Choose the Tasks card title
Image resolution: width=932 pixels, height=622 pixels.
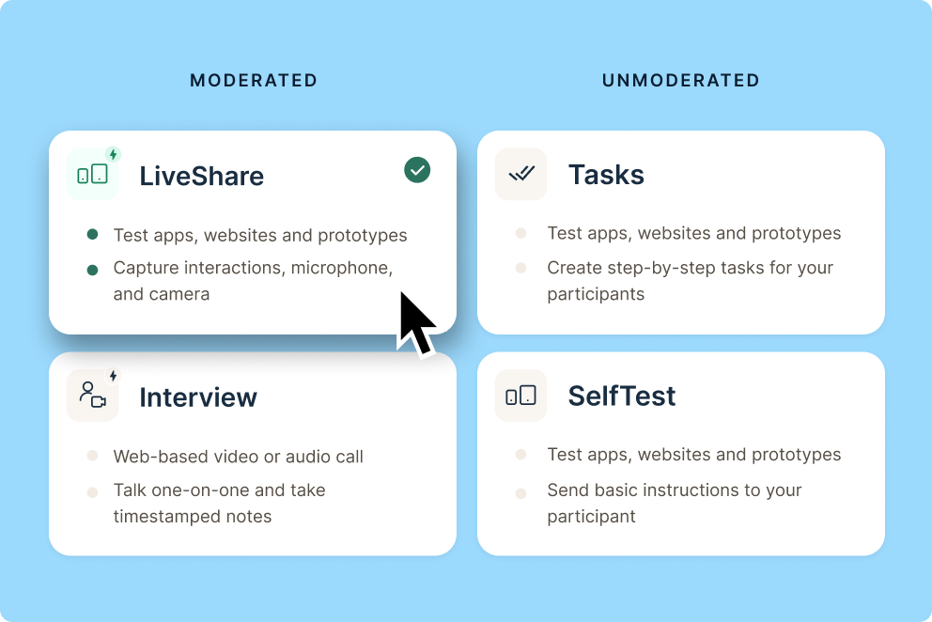606,175
